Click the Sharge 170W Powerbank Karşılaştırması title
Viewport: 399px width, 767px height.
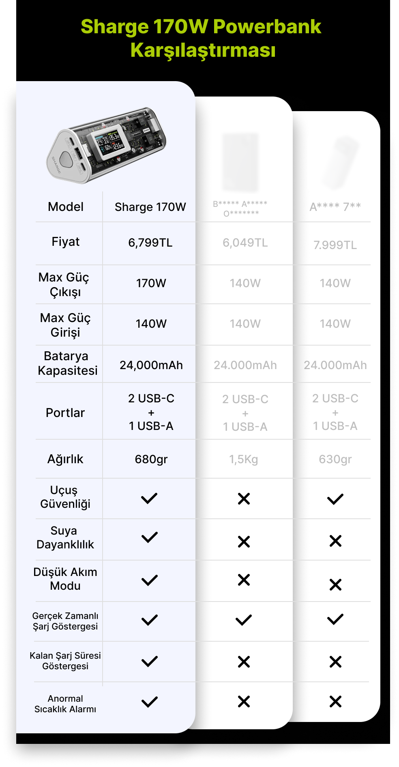202,38
